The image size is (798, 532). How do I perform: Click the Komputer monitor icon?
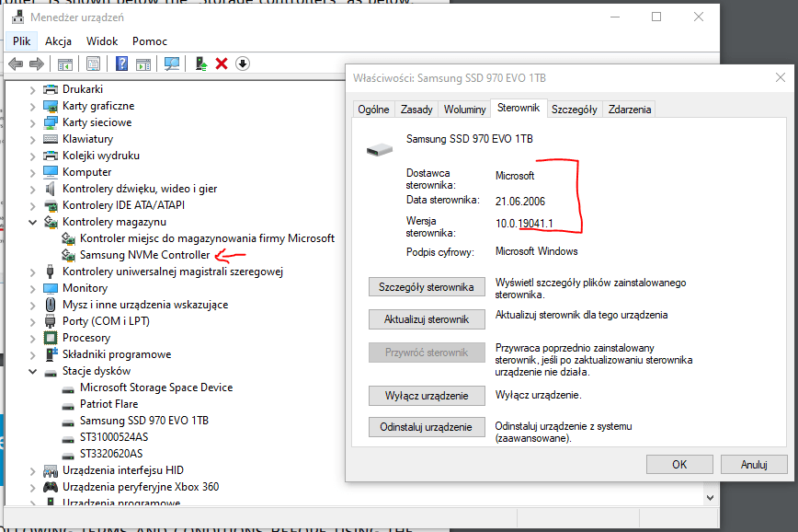[51, 172]
